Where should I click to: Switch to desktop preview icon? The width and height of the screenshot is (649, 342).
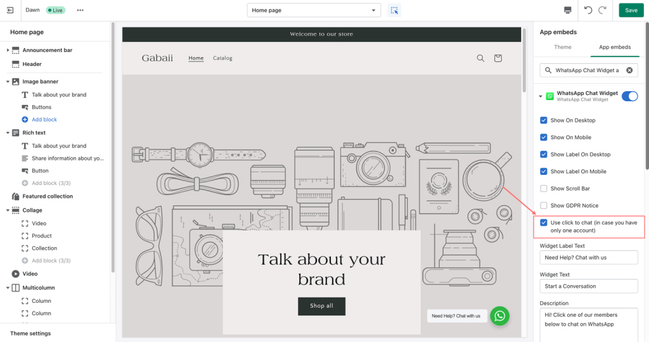[x=567, y=10]
